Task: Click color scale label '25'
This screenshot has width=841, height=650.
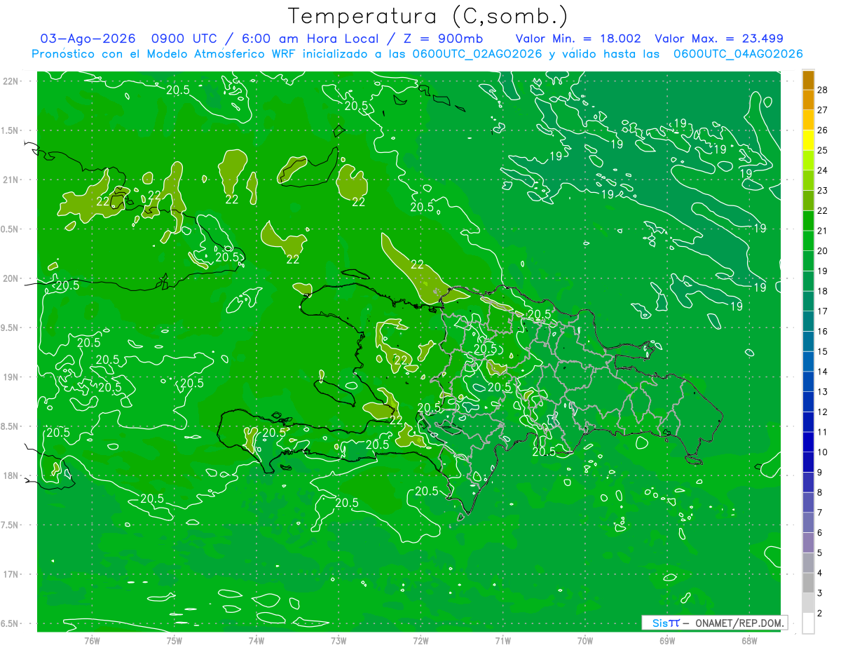Action: [x=823, y=150]
